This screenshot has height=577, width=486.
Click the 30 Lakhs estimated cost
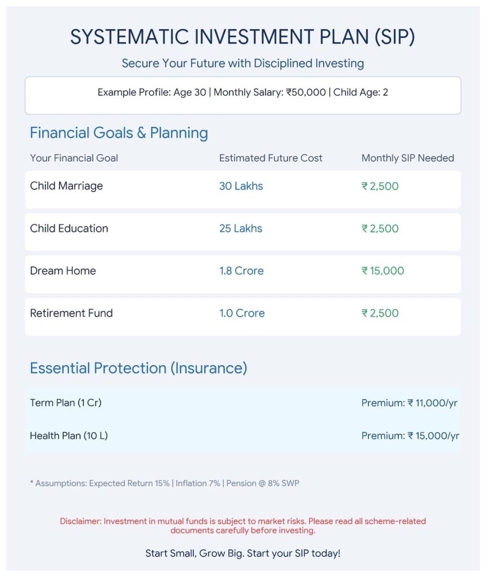tap(241, 186)
